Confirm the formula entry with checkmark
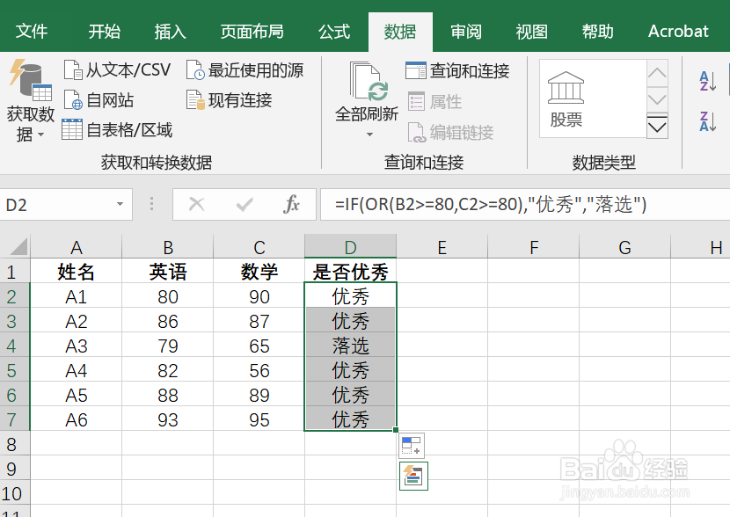730x517 pixels. pos(244,204)
